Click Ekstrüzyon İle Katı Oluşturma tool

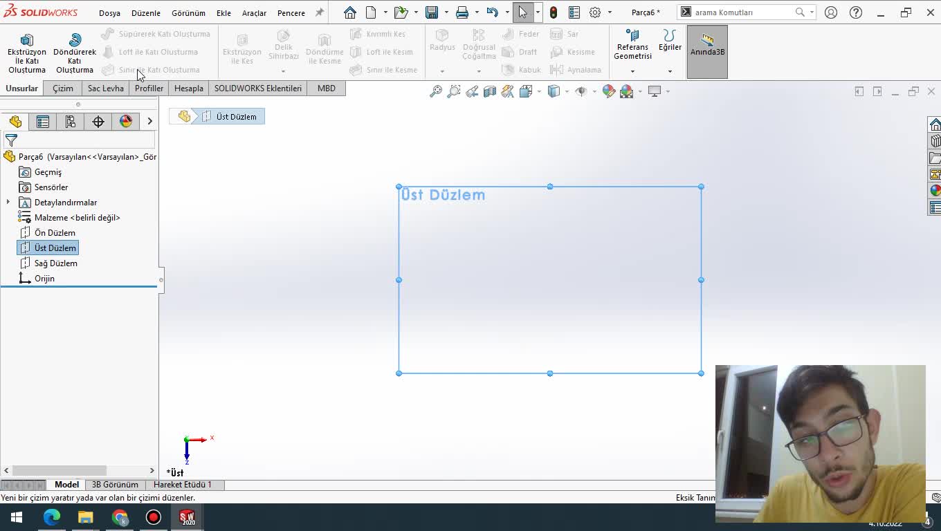(27, 53)
